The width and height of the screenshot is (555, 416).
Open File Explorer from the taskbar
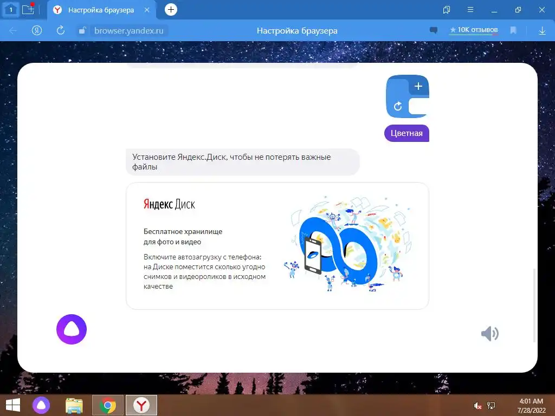[74, 405]
